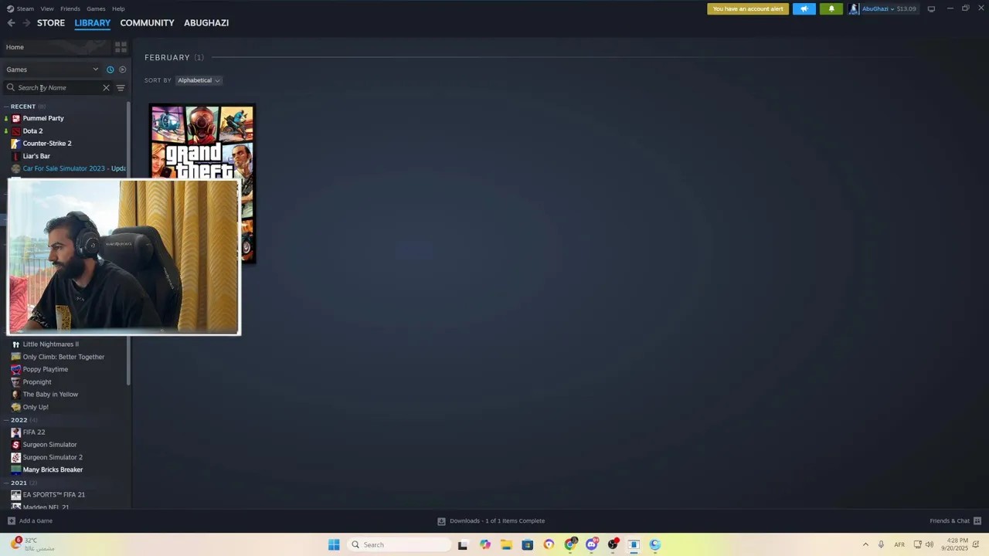
Task: Open the Windows Start menu
Action: pyautogui.click(x=334, y=544)
